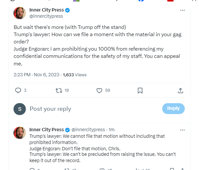Click Inner City Press name on reply tweet
This screenshot has height=170, width=199.
coord(47,130)
